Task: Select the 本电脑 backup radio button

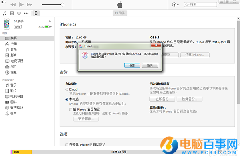Action: pyautogui.click(x=66, y=99)
